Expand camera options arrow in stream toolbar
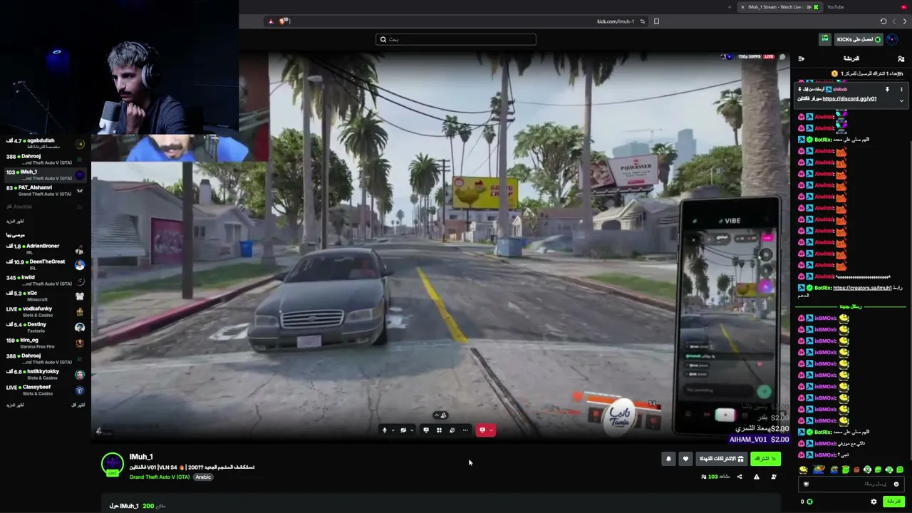Viewport: 912px width, 513px height. click(x=411, y=430)
